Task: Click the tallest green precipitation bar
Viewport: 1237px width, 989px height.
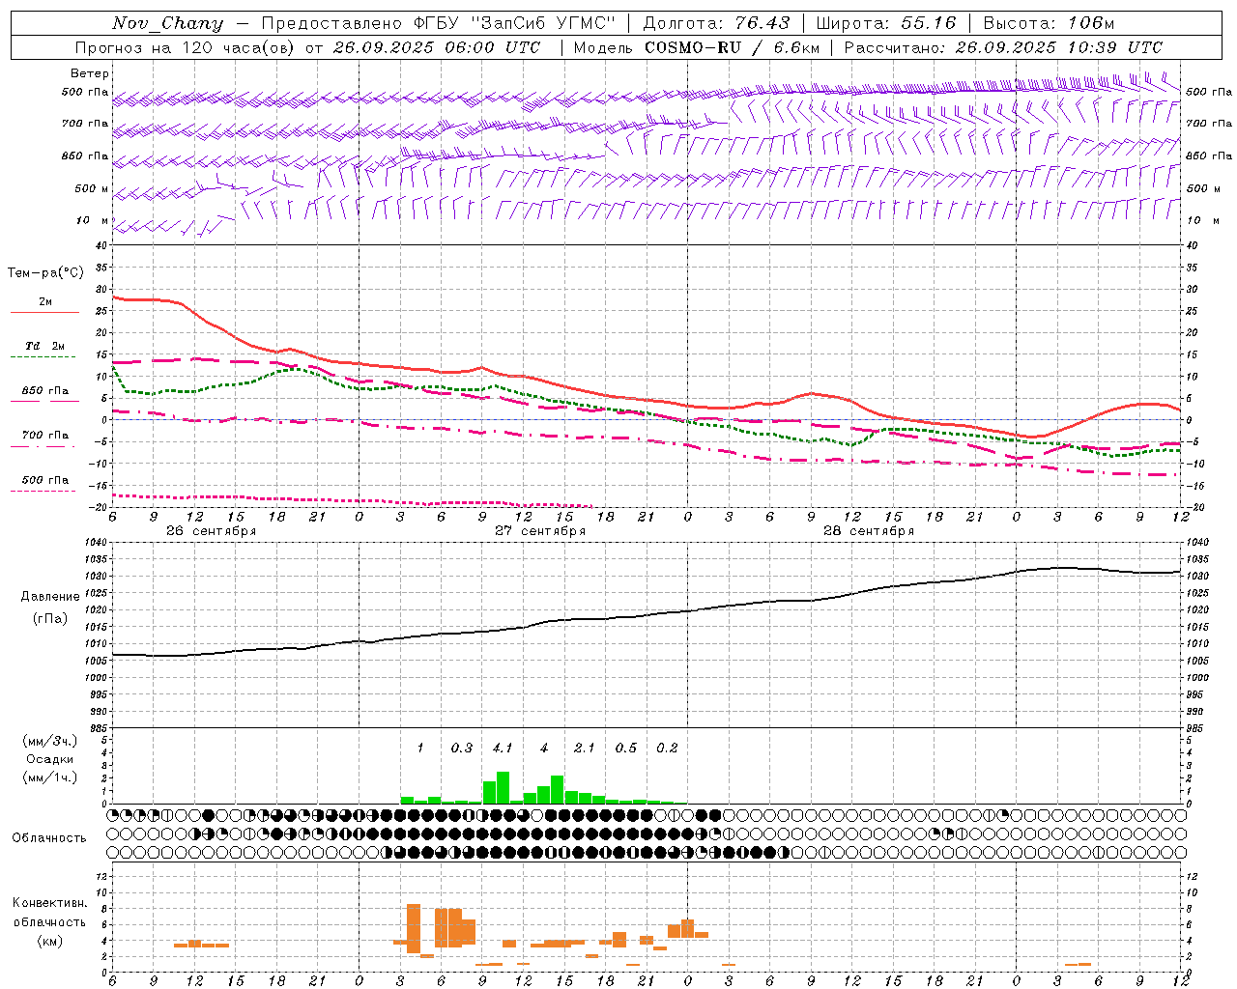Action: (x=503, y=787)
